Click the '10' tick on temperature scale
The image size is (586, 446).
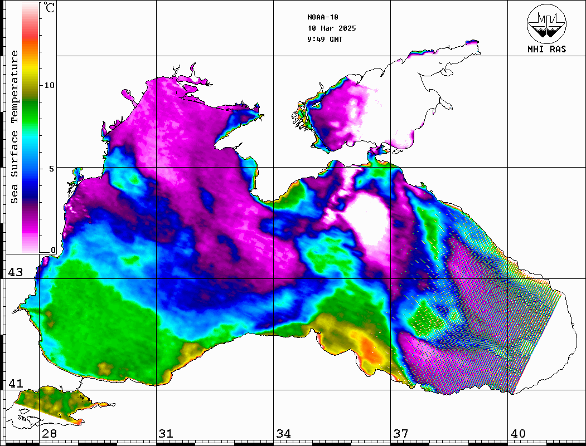click(49, 85)
